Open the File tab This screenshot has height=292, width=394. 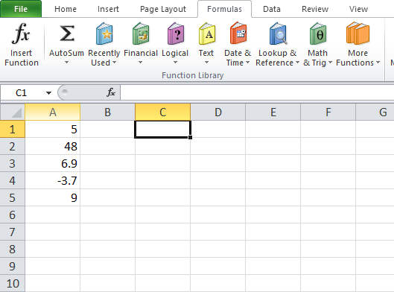tap(21, 9)
